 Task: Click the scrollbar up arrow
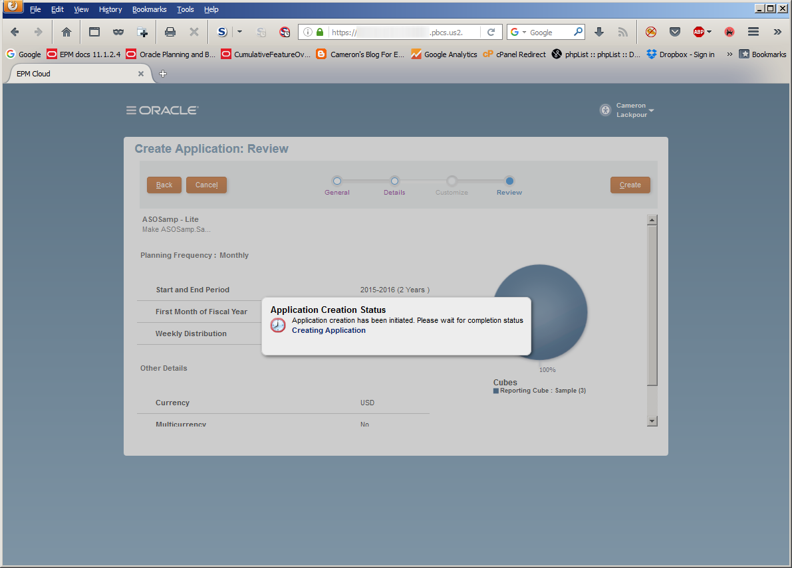pyautogui.click(x=652, y=220)
